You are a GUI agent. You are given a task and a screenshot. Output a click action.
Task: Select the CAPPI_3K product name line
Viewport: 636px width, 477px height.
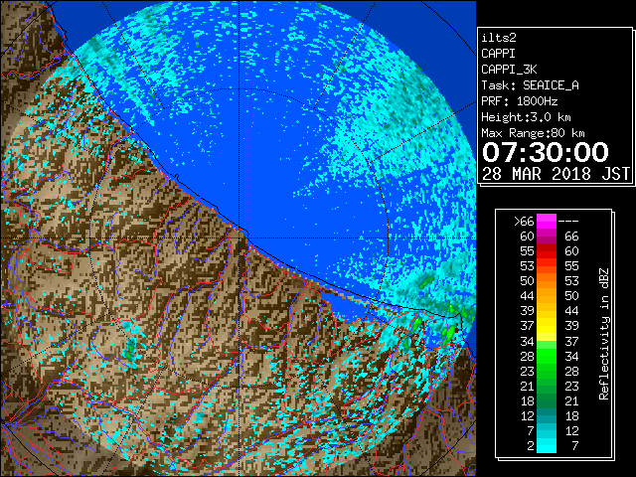coord(509,70)
